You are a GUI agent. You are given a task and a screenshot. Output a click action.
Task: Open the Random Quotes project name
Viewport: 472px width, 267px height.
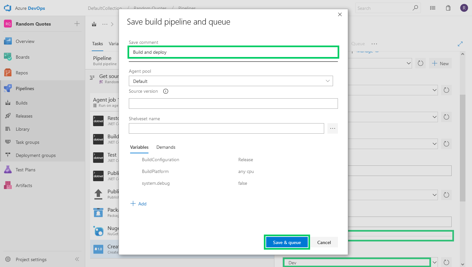[x=33, y=24]
